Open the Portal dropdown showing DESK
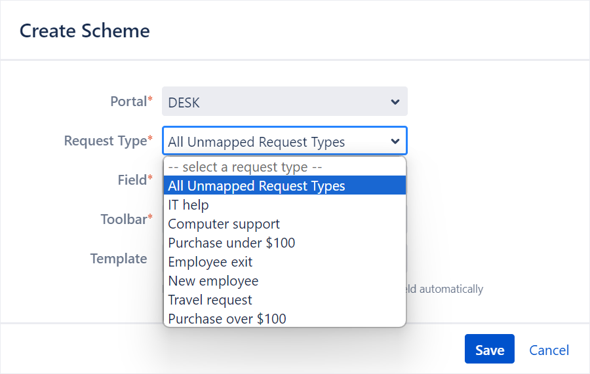This screenshot has height=374, width=590. (284, 102)
